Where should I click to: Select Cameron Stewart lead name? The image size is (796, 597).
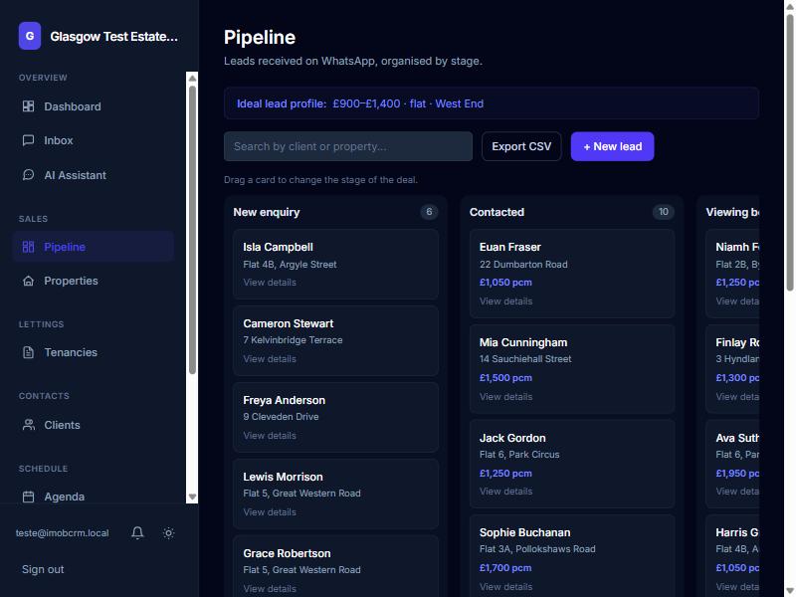pos(289,324)
